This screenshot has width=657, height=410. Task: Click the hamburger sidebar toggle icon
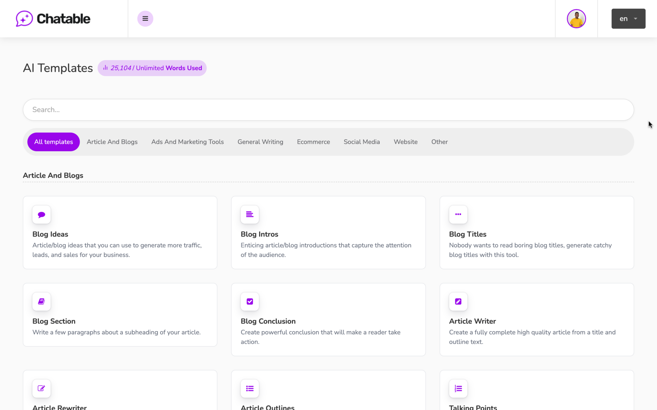pos(145,19)
